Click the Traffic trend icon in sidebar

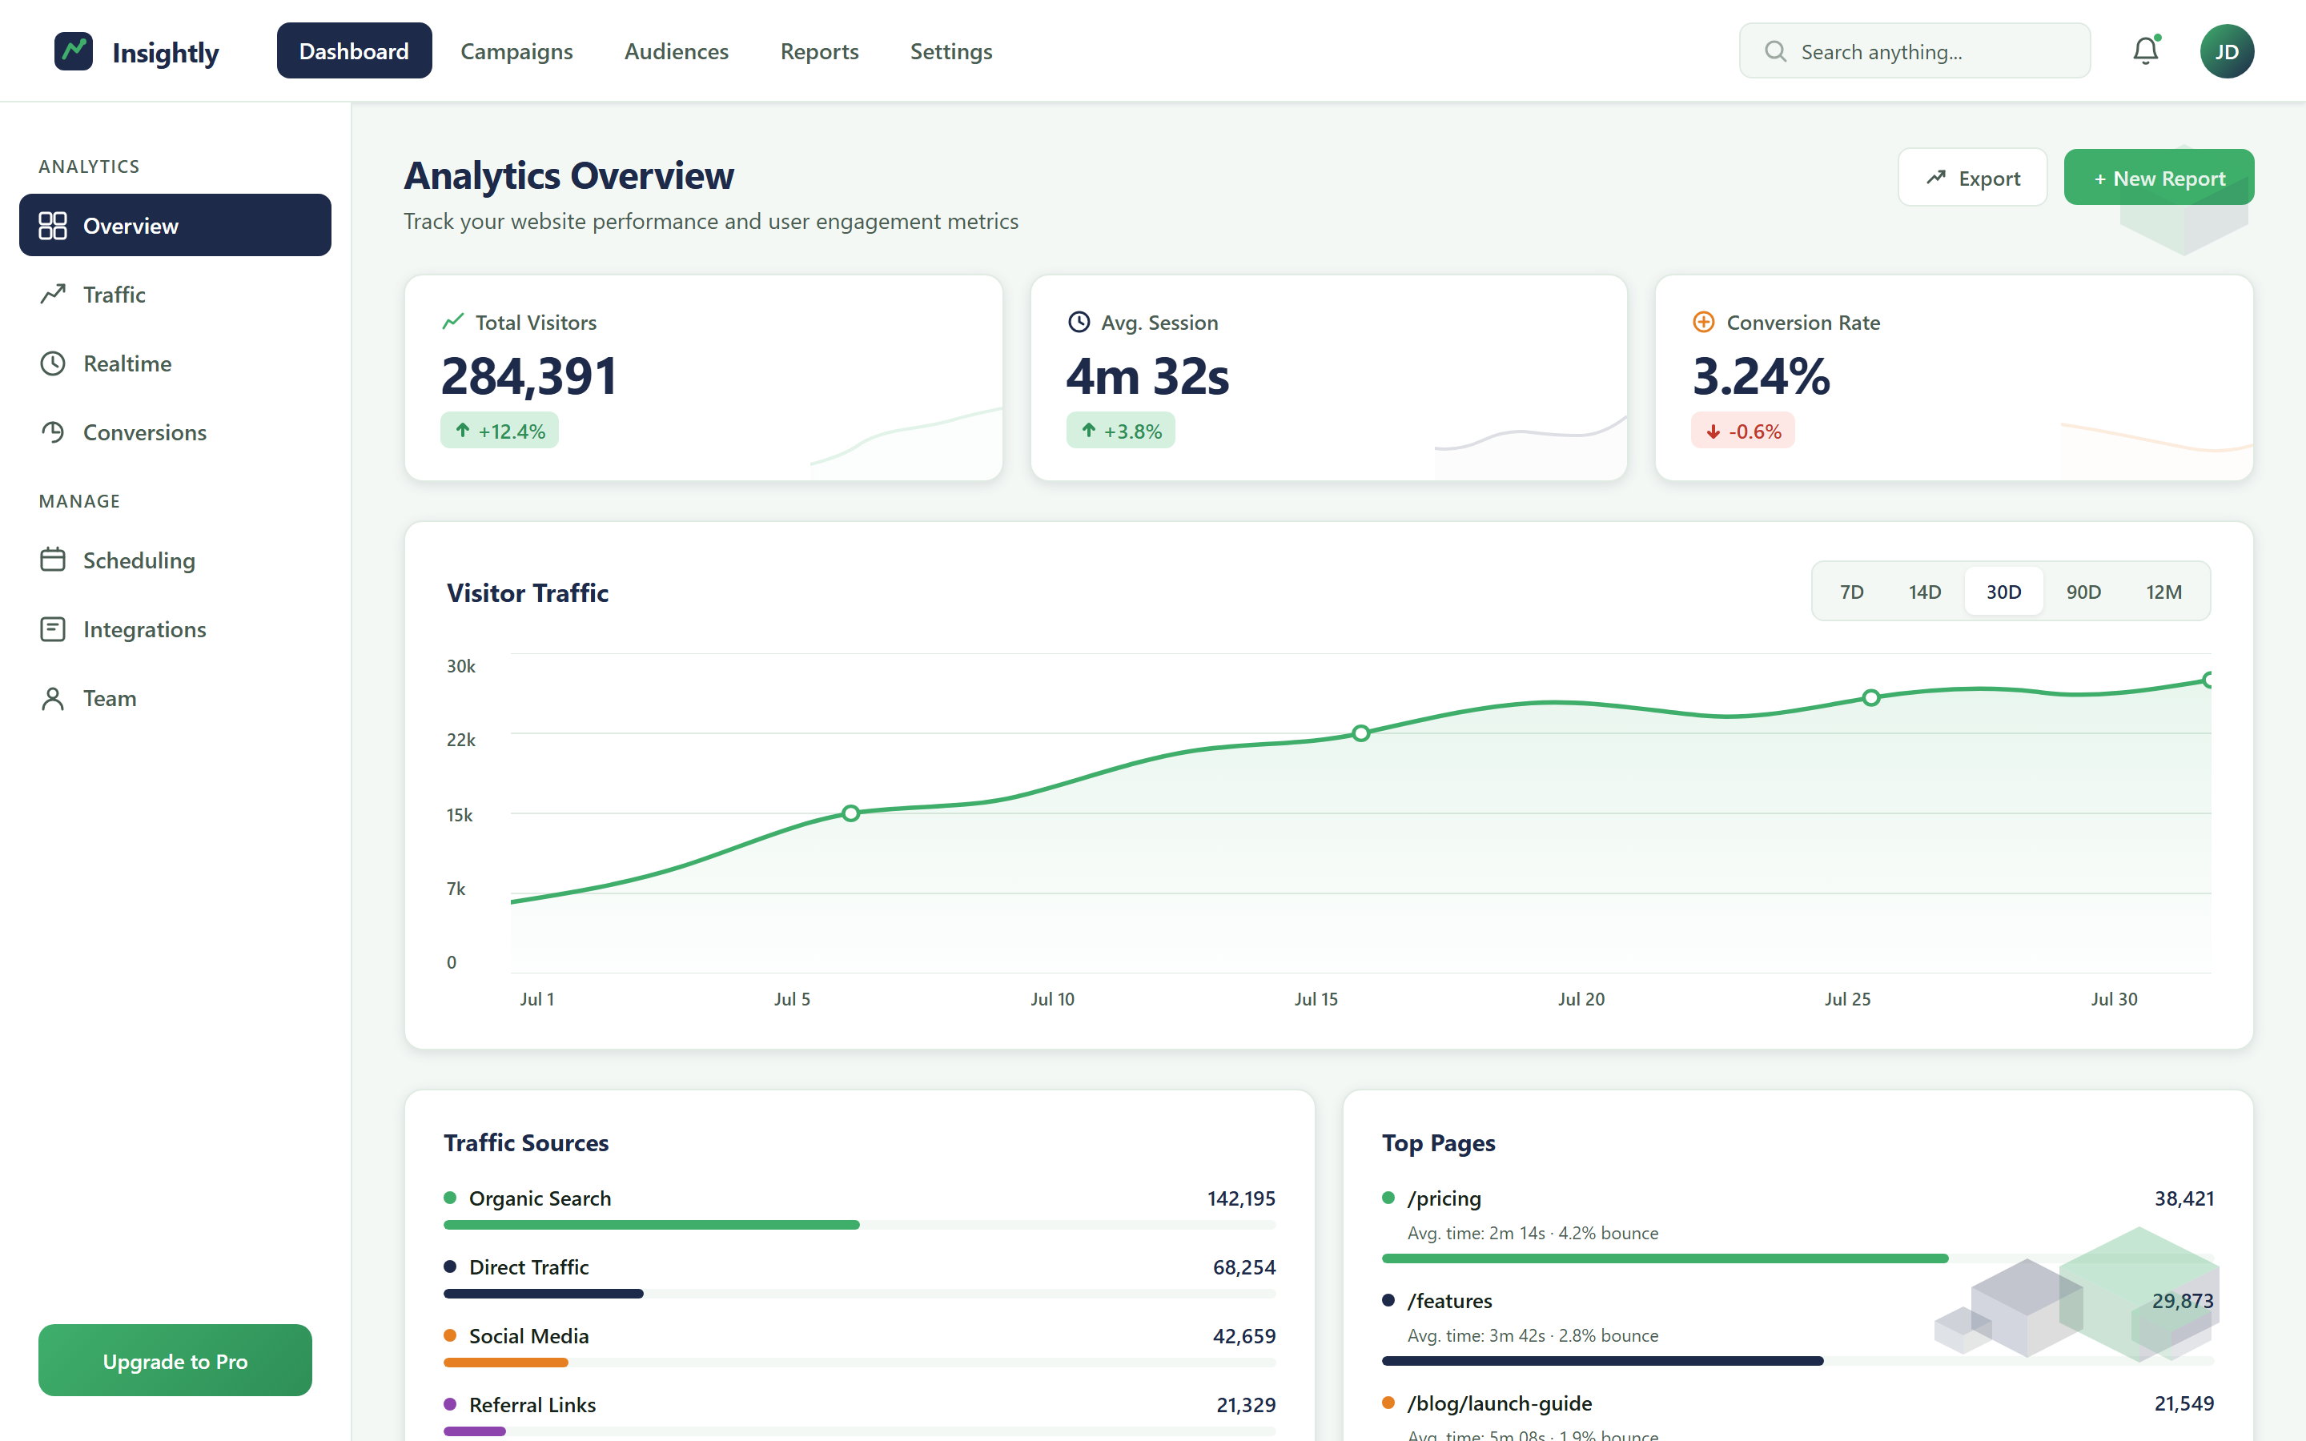52,295
